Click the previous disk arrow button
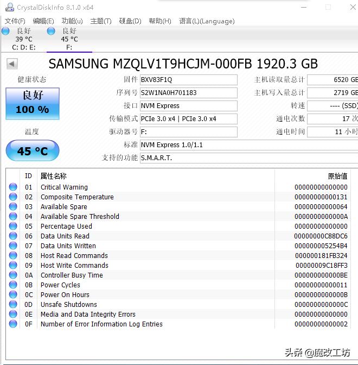 click(x=12, y=64)
